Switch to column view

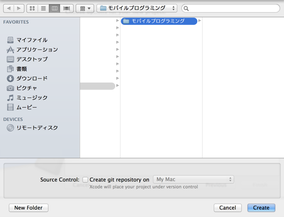pos(55,8)
